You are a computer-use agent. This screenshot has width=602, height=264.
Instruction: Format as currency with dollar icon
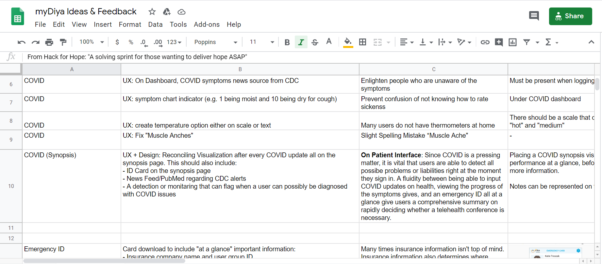[x=117, y=42]
